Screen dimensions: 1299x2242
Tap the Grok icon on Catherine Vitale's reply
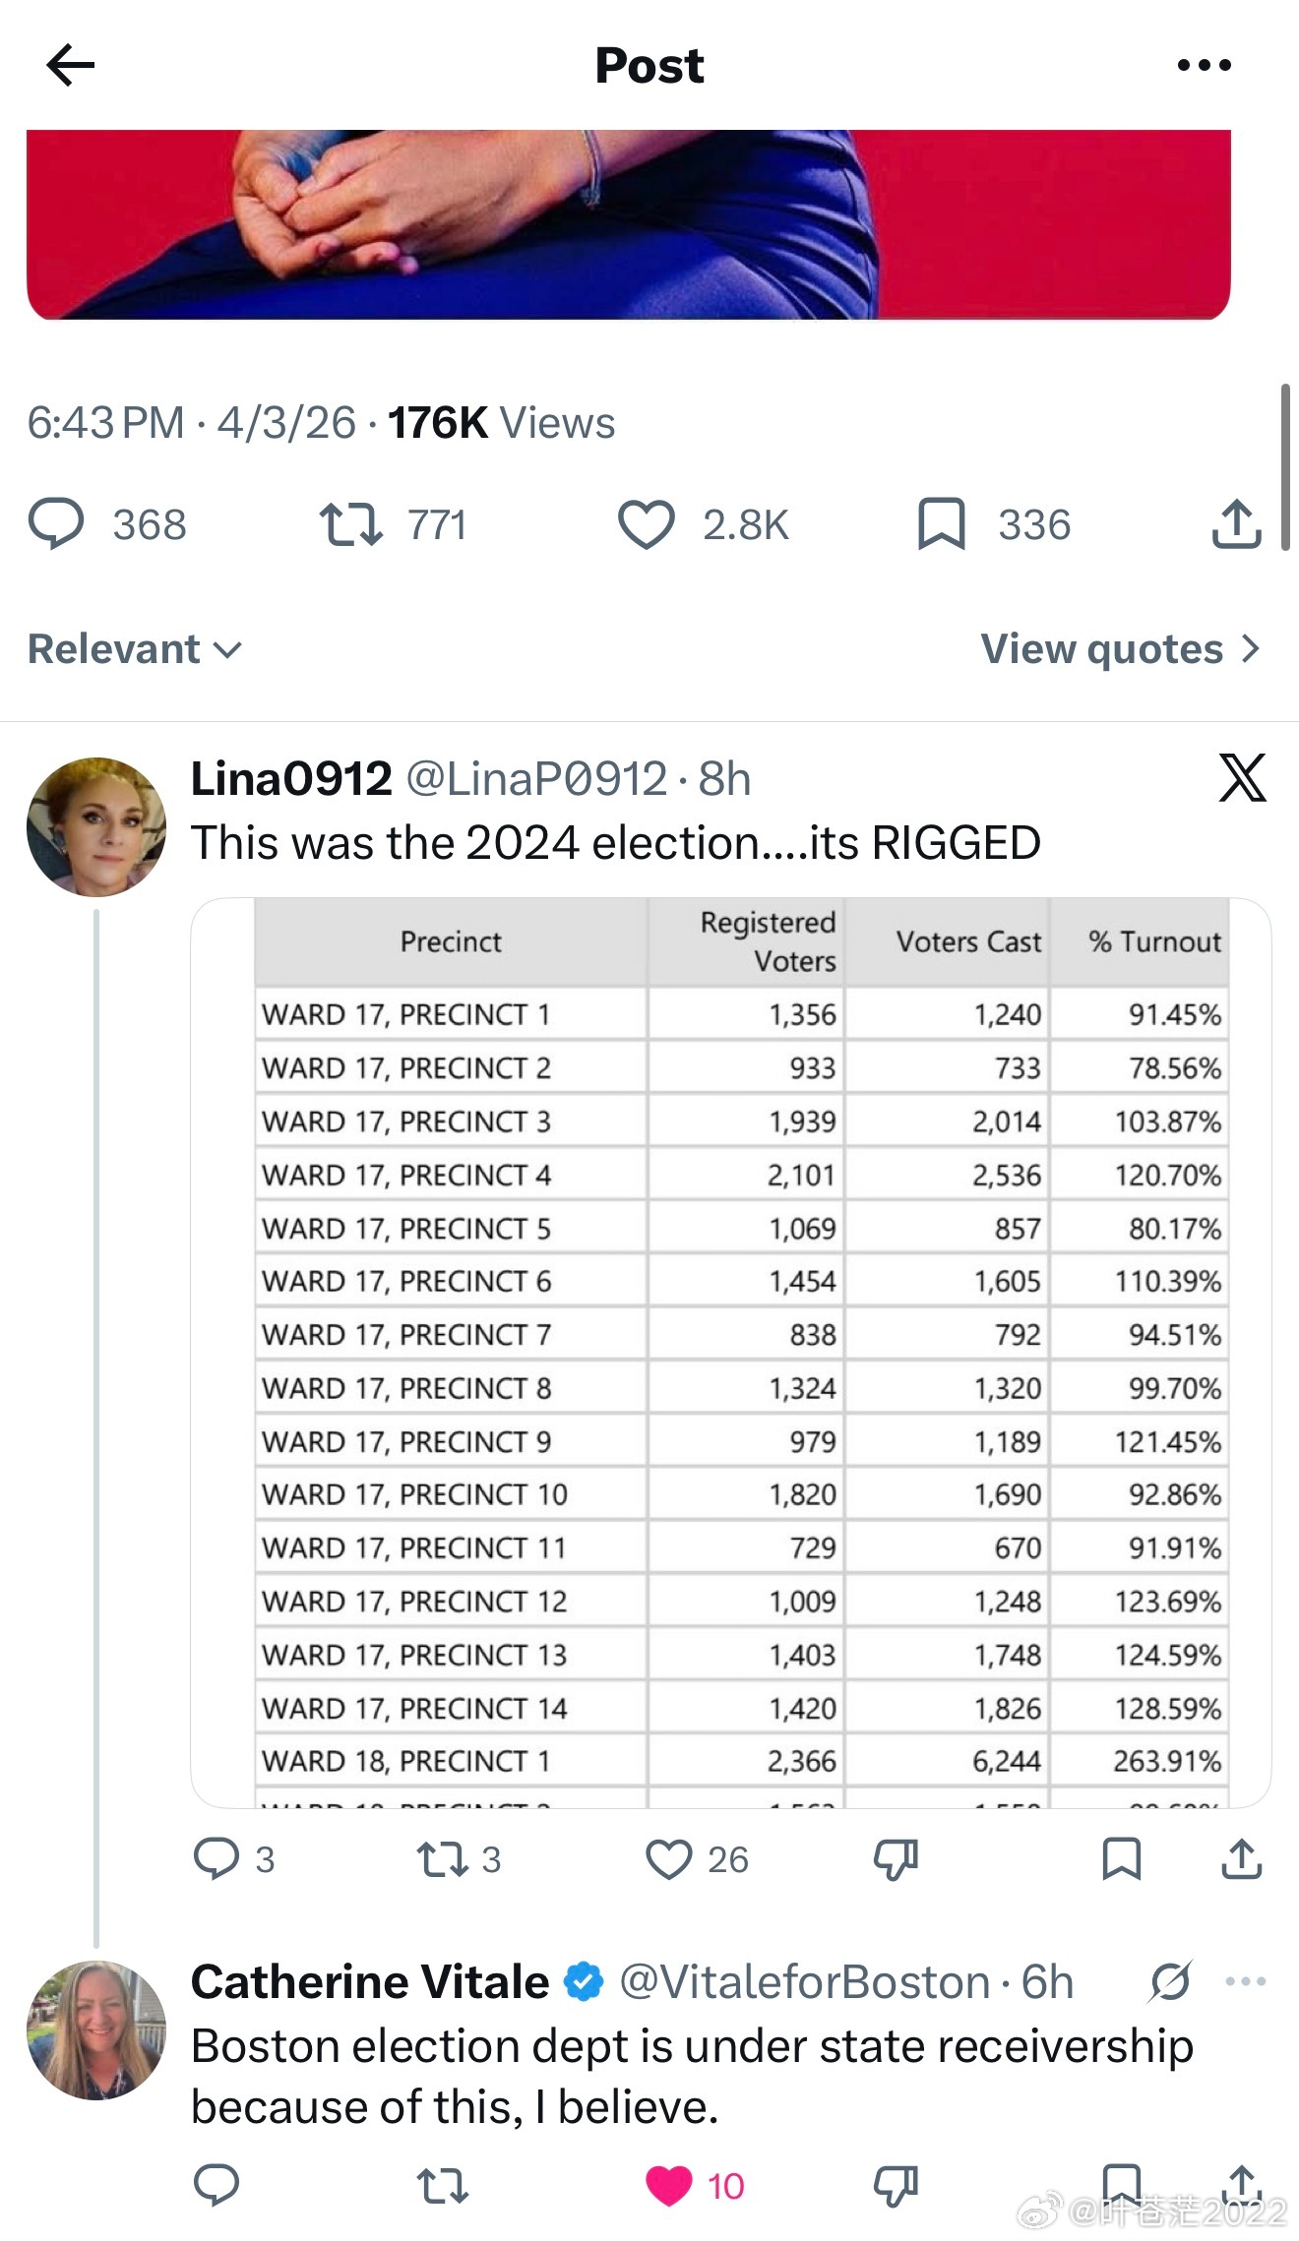click(x=1170, y=1982)
